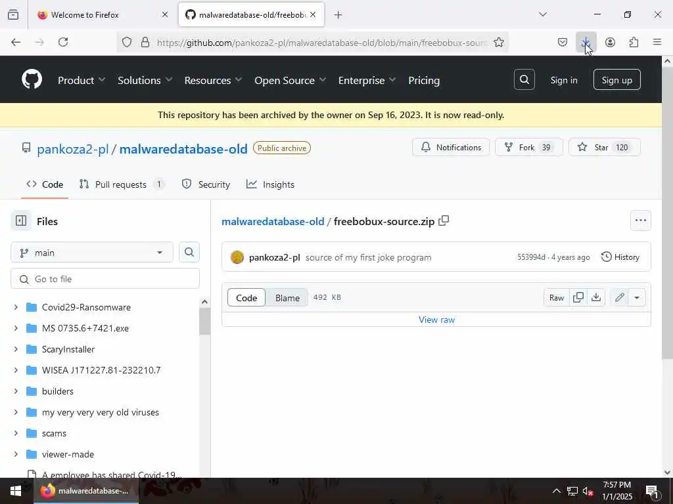Viewport: 673px width, 504px height.
Task: Click the Sign up button
Action: point(616,79)
